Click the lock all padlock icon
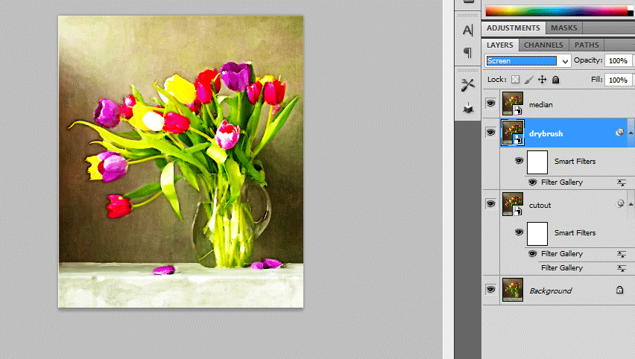This screenshot has height=359, width=635. (556, 80)
